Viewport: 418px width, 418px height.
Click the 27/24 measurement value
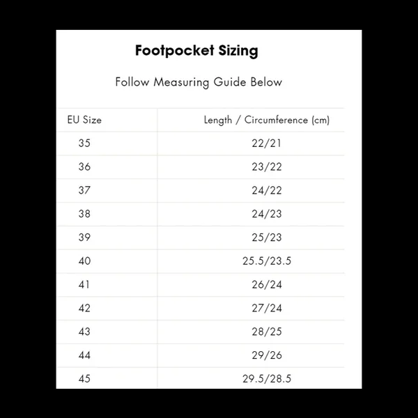point(266,309)
